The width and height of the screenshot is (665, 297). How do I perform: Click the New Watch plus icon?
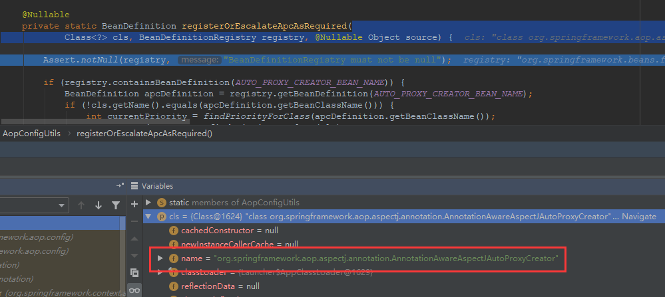(x=134, y=203)
